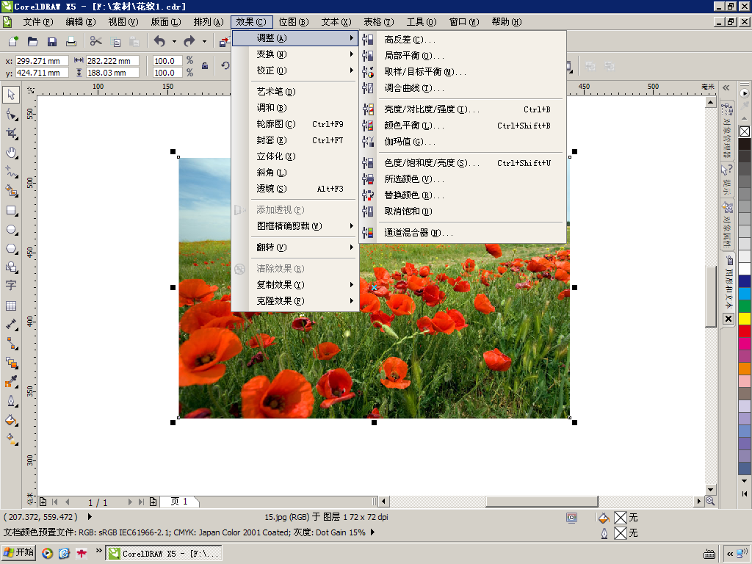This screenshot has height=564, width=752.
Task: Click the Windows 开始 start button
Action: tap(19, 552)
